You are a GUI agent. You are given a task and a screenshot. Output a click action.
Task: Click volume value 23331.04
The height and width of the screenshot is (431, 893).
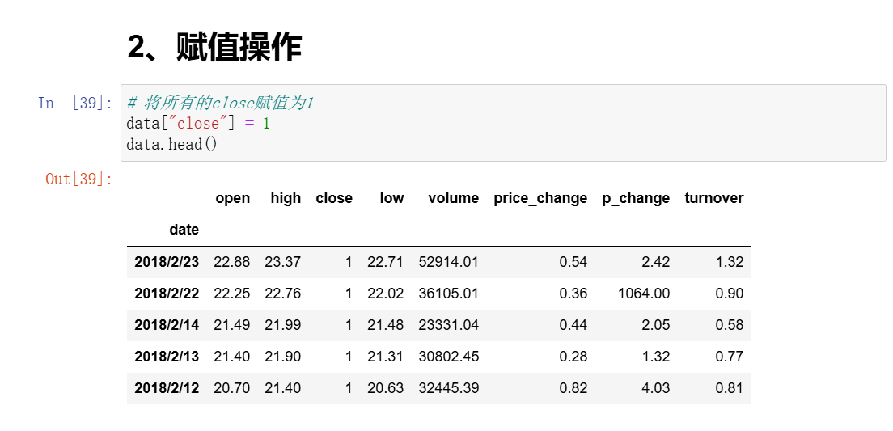pos(449,325)
